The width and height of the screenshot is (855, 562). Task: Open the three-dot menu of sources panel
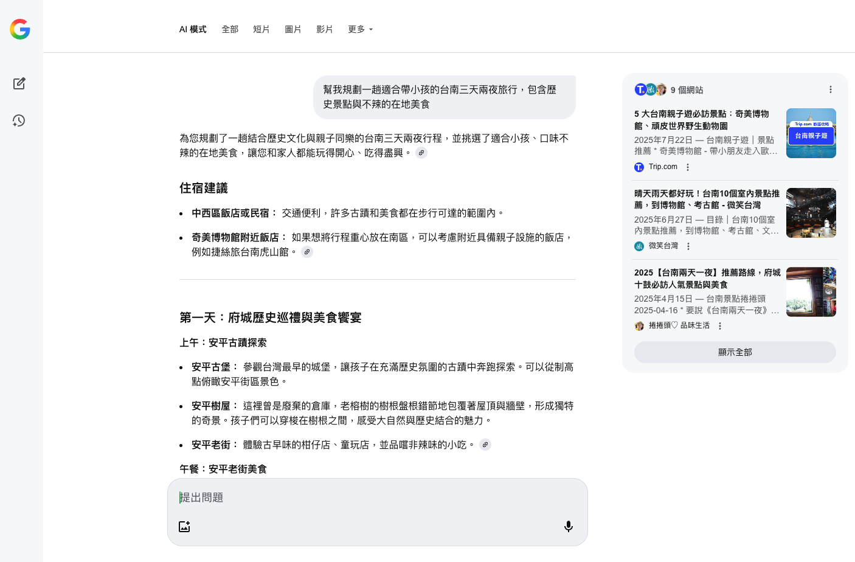[x=830, y=89]
